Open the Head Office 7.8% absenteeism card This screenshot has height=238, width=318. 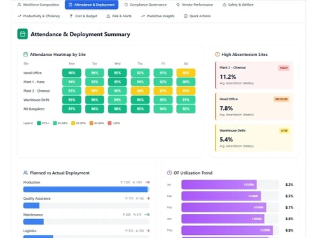(254, 107)
